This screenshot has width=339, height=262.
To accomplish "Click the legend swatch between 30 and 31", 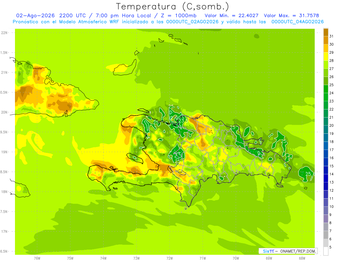I will (326, 40).
